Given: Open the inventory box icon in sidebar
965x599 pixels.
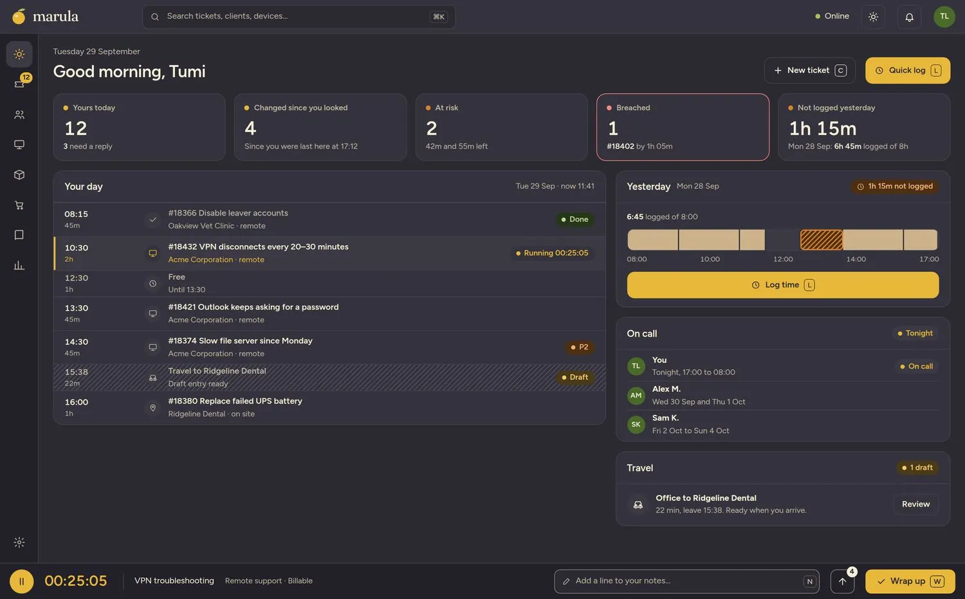Looking at the screenshot, I should [19, 175].
